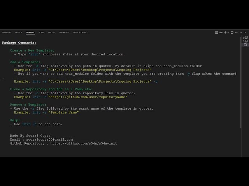The width and height of the screenshot is (249, 186).
Task: Click the 'Template Name' example string
Action: click(x=63, y=112)
